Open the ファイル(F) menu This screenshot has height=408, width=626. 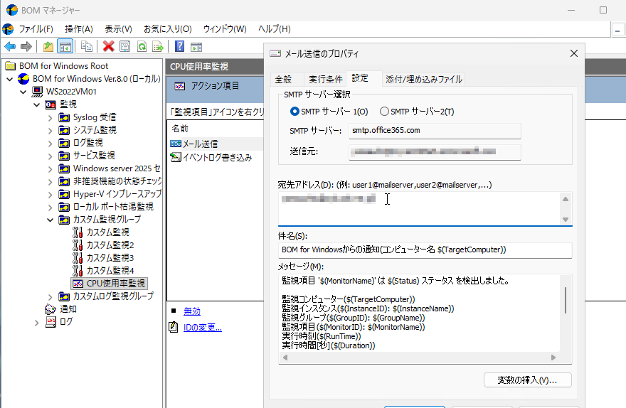pyautogui.click(x=36, y=28)
